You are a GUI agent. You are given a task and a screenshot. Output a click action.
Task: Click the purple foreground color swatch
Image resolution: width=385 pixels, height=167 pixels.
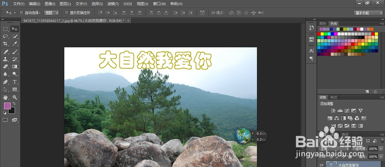(x=7, y=106)
